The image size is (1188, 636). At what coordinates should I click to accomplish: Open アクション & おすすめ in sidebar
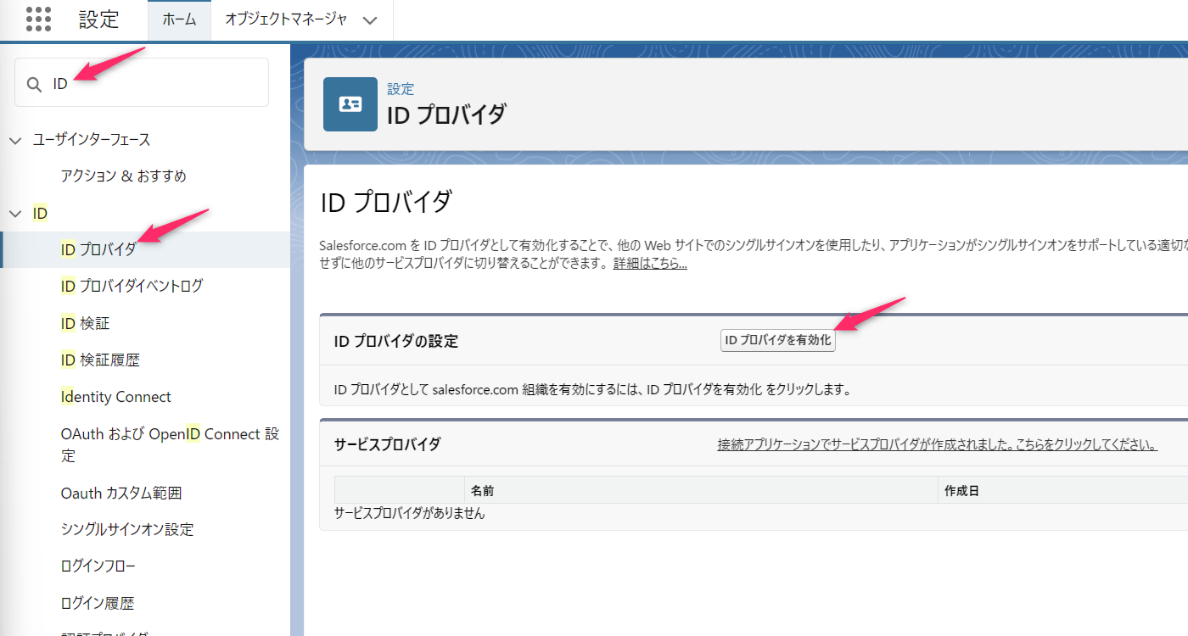point(123,176)
